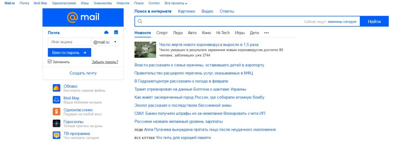Click the Имя ящика input field
The width and height of the screenshot is (395, 143).
click(x=69, y=42)
